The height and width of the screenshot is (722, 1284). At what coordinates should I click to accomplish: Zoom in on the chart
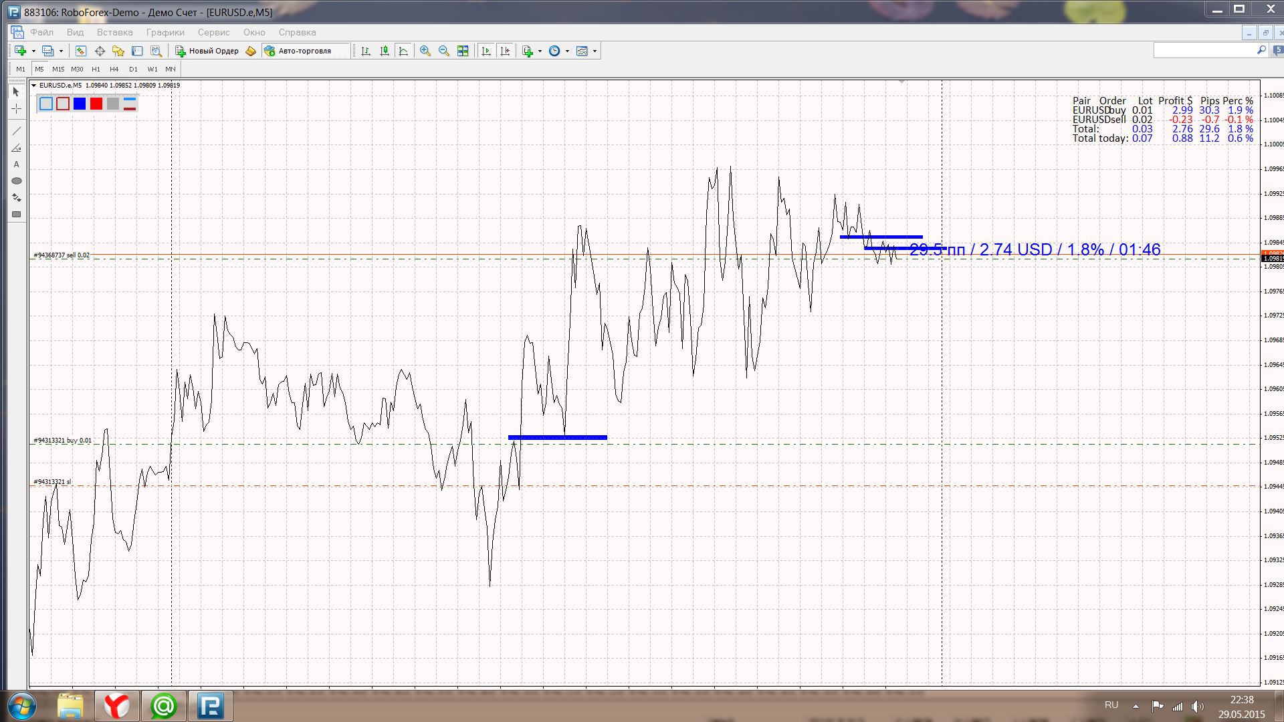(425, 51)
